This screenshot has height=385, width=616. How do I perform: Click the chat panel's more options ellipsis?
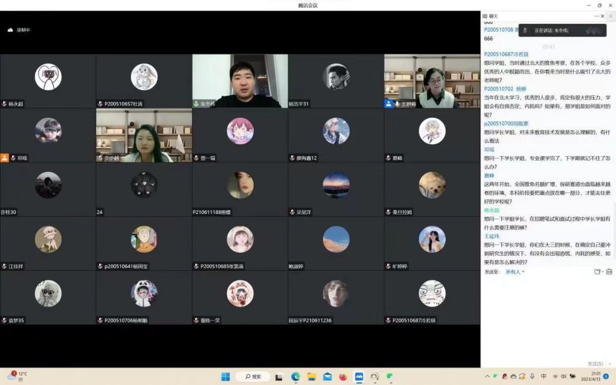click(x=597, y=16)
